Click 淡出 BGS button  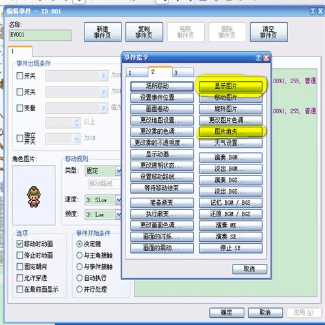tap(231, 191)
